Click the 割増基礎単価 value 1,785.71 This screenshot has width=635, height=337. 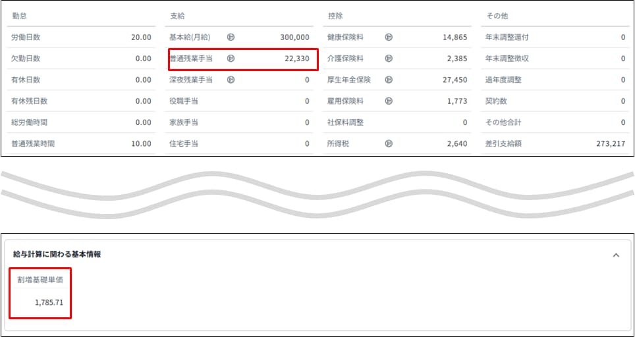click(x=53, y=303)
